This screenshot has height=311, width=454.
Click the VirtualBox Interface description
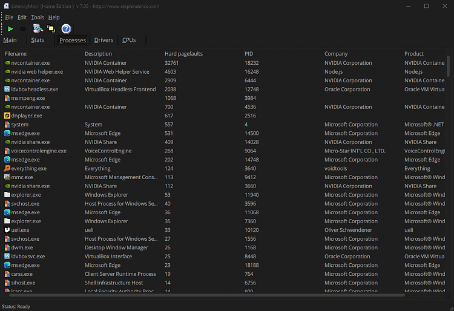[x=108, y=257]
